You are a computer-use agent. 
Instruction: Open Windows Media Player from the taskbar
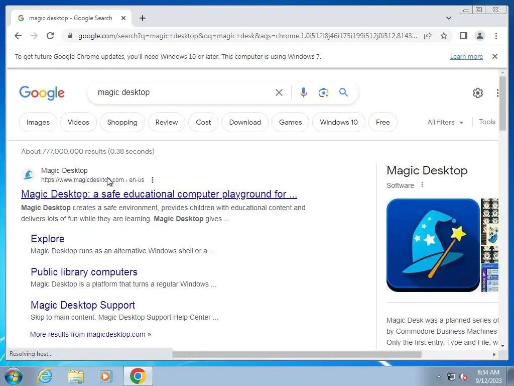[x=106, y=376]
